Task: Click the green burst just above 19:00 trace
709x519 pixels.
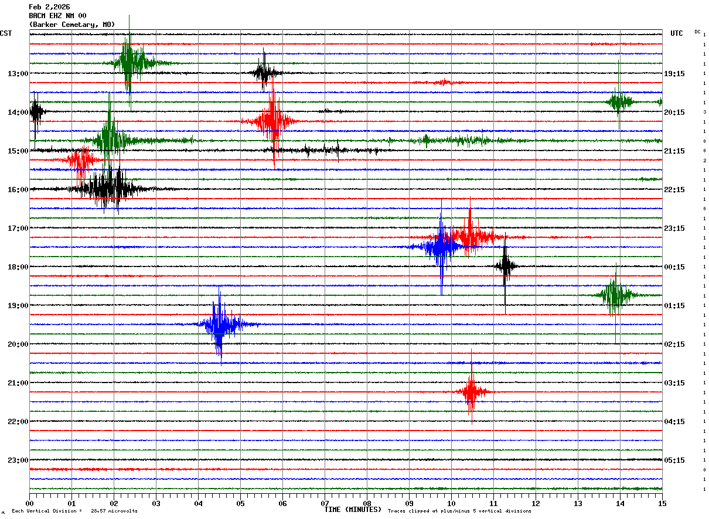Action: tap(614, 295)
